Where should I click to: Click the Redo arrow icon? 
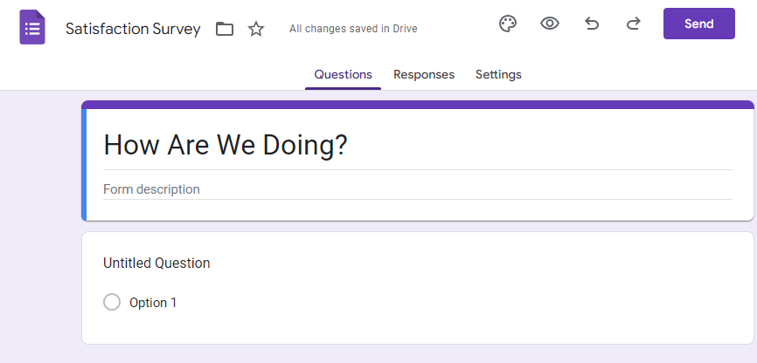click(x=634, y=24)
